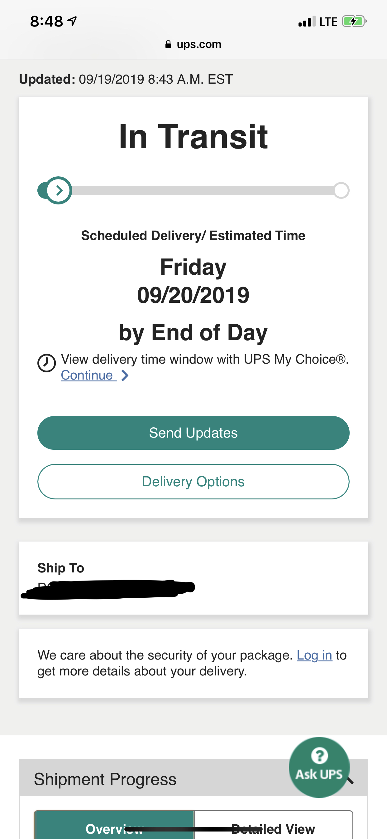Click the Log in link
The height and width of the screenshot is (839, 387).
[314, 655]
